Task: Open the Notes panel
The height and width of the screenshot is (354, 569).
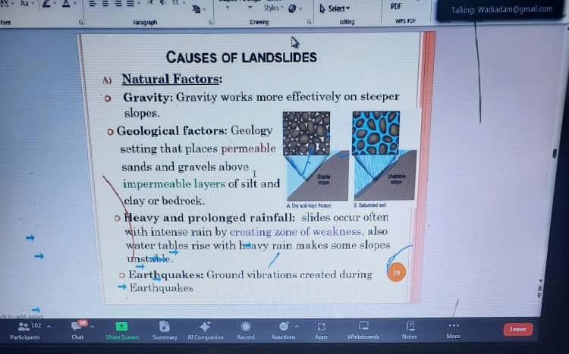Action: tap(410, 330)
